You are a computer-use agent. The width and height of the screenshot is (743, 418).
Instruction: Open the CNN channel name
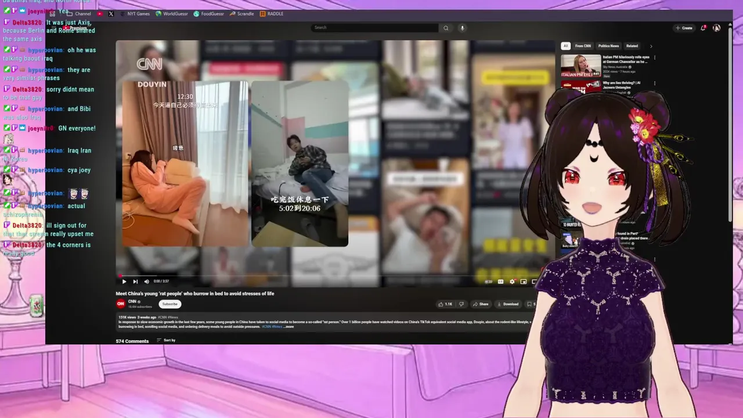(x=132, y=301)
